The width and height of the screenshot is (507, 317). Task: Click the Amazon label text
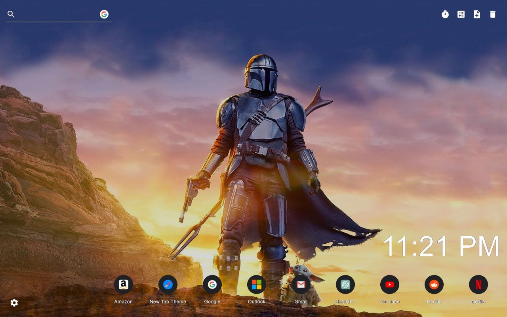(124, 302)
